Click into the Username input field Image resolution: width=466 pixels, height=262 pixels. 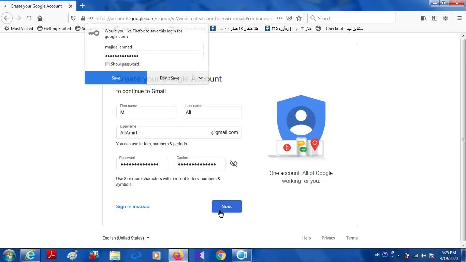click(164, 133)
